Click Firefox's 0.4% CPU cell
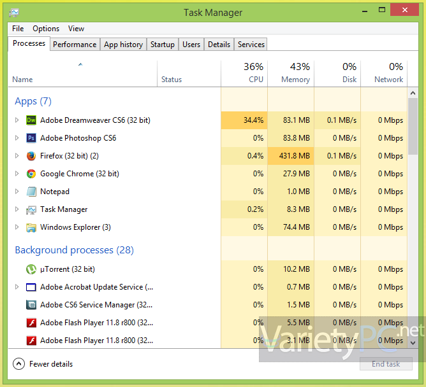This screenshot has width=426, height=387. point(244,156)
